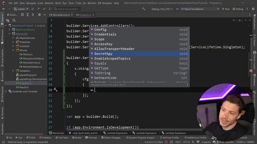Open the dotTrace Profiler tool window

(x=169, y=138)
